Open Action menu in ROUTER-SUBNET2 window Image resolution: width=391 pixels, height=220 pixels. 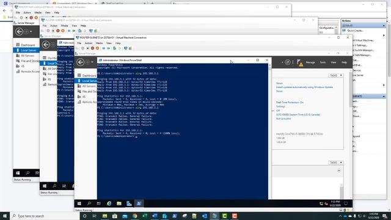[89, 43]
